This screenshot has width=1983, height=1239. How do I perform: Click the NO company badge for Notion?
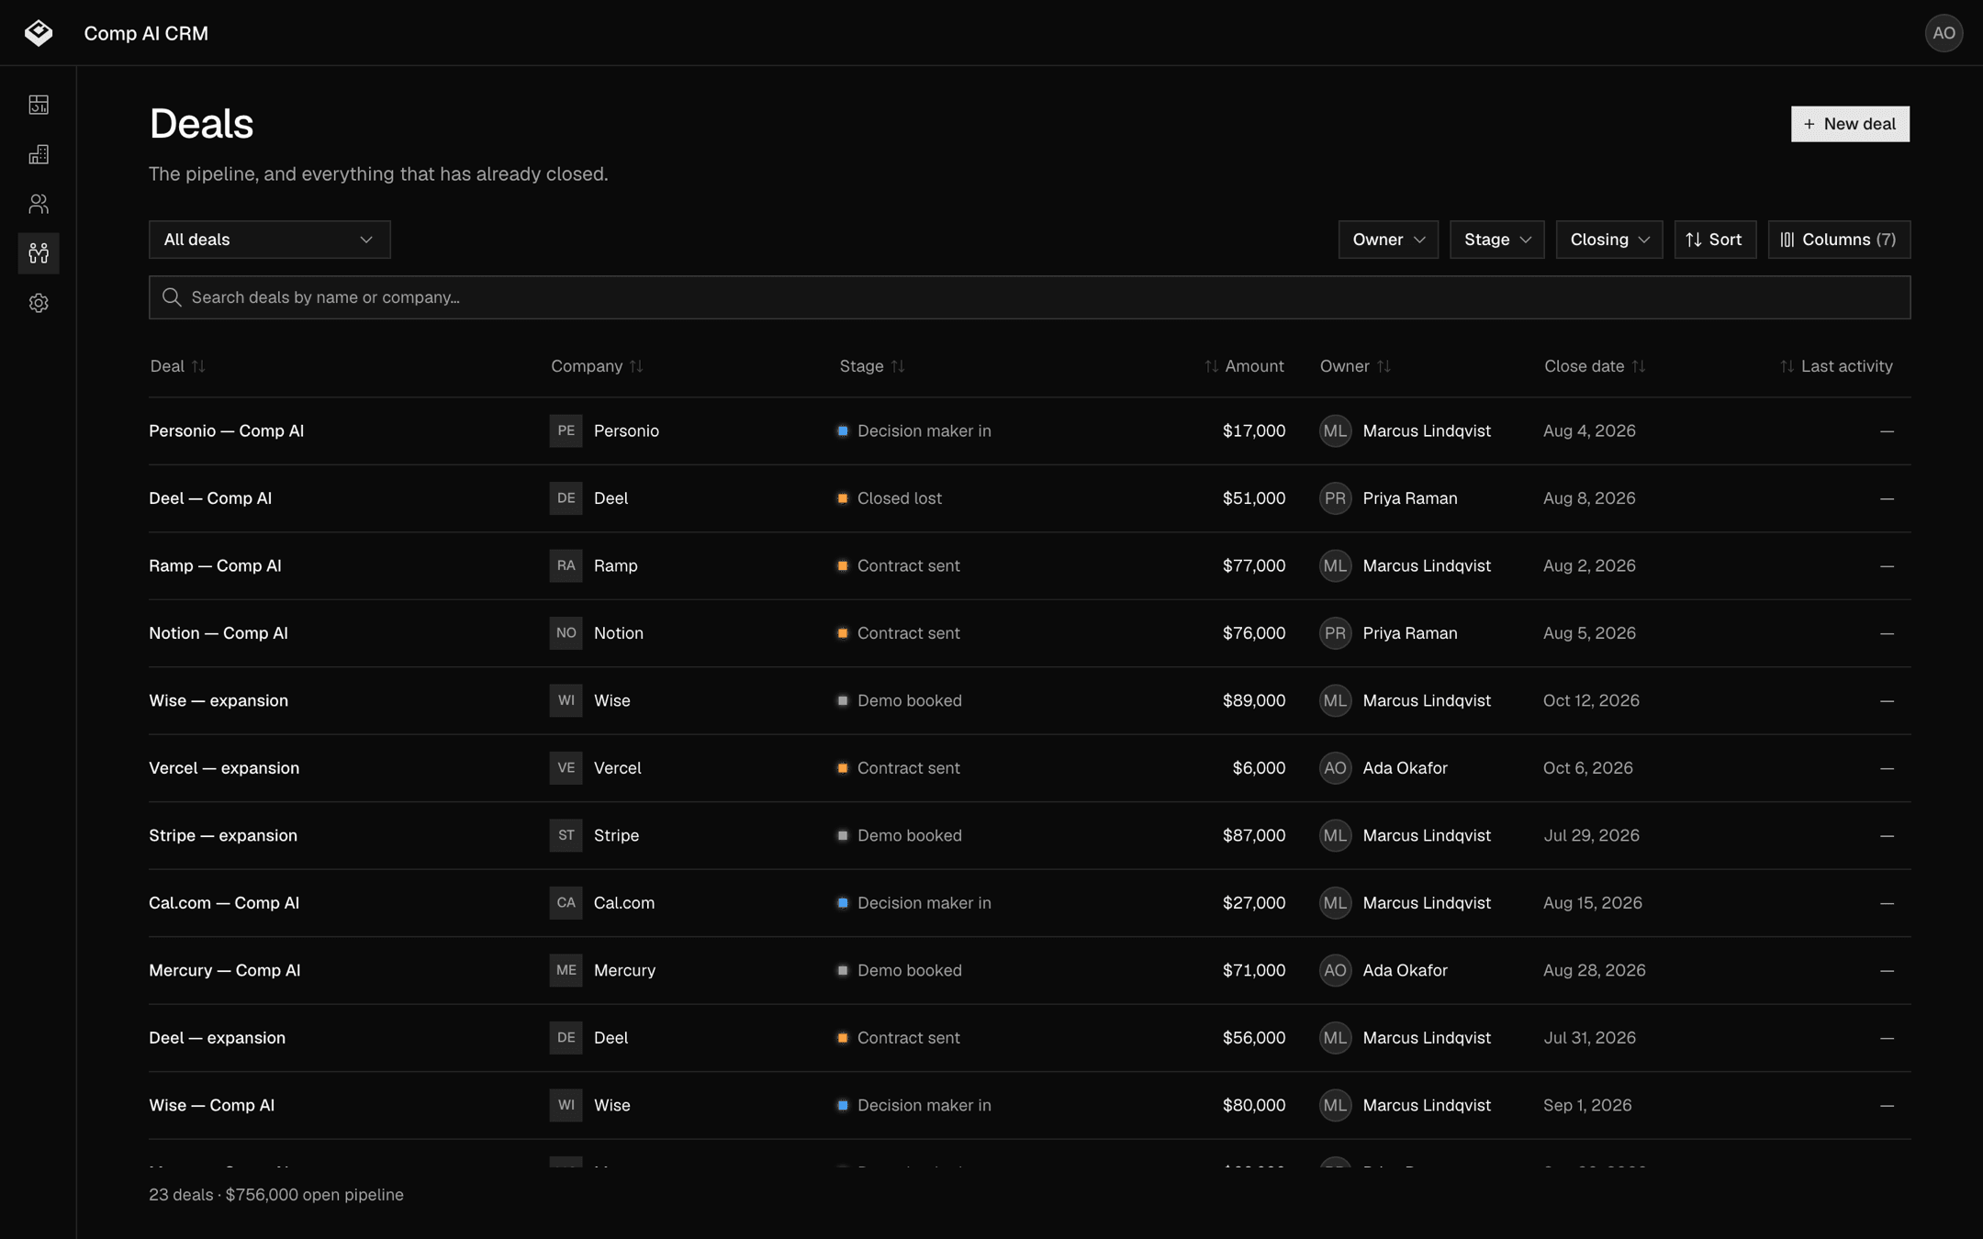pyautogui.click(x=566, y=633)
